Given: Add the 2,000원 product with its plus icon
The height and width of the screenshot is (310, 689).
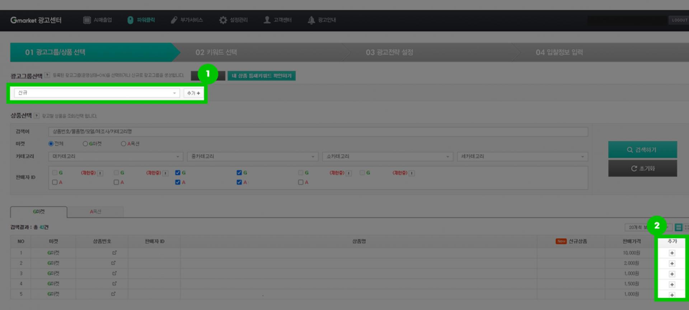Looking at the screenshot, I should (672, 263).
